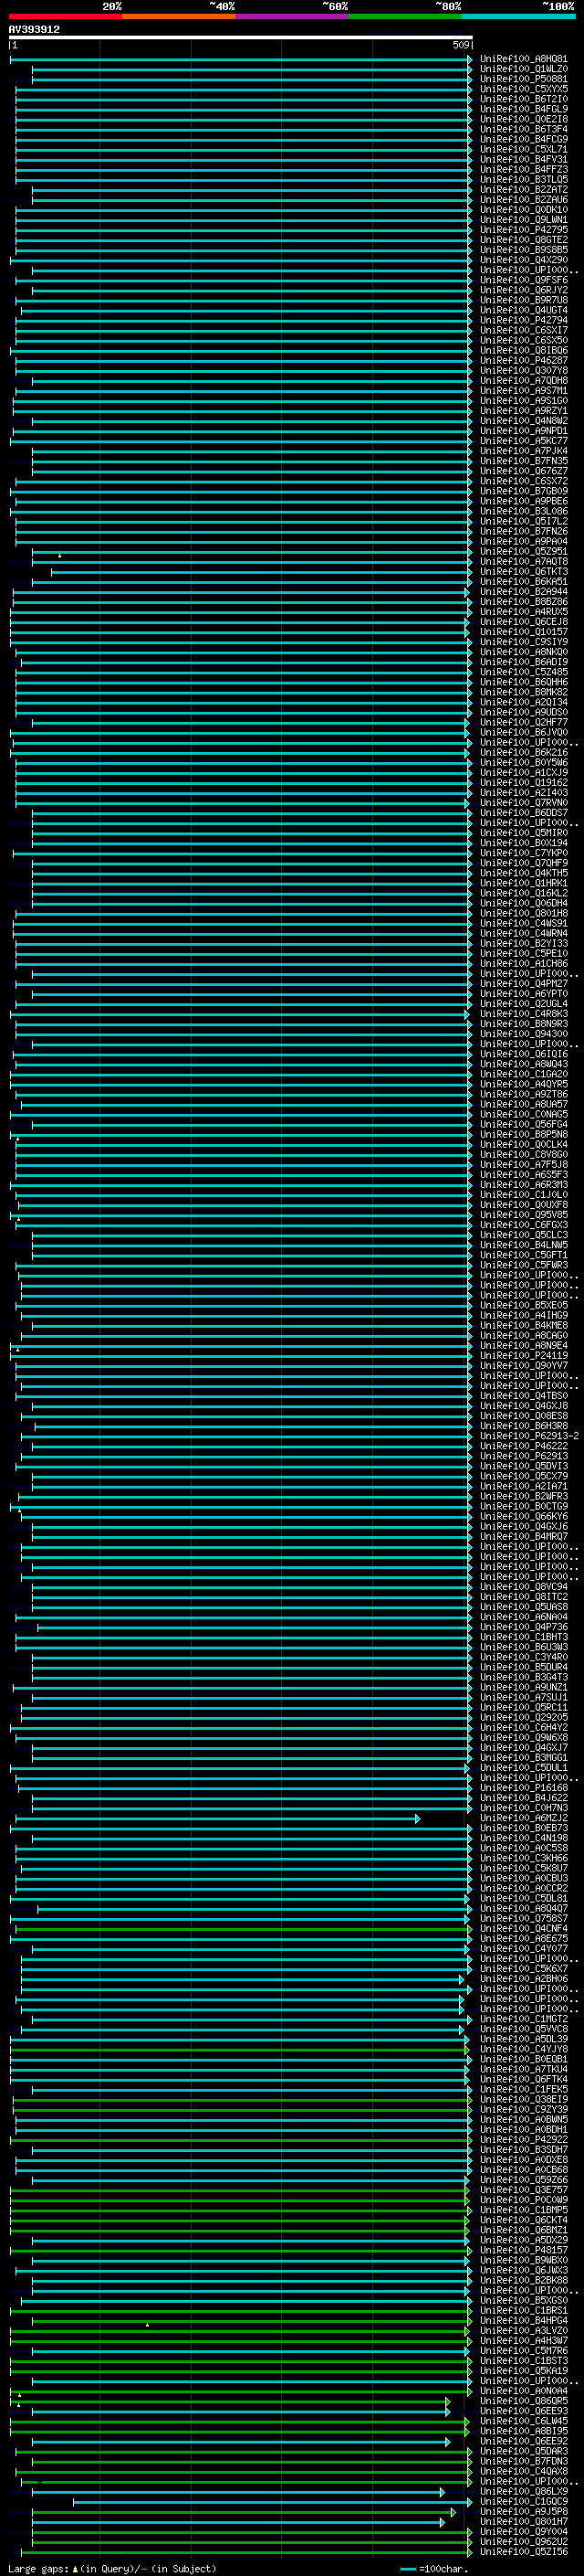Select hit label UniRef100_B2ZAT2

coord(523,189)
